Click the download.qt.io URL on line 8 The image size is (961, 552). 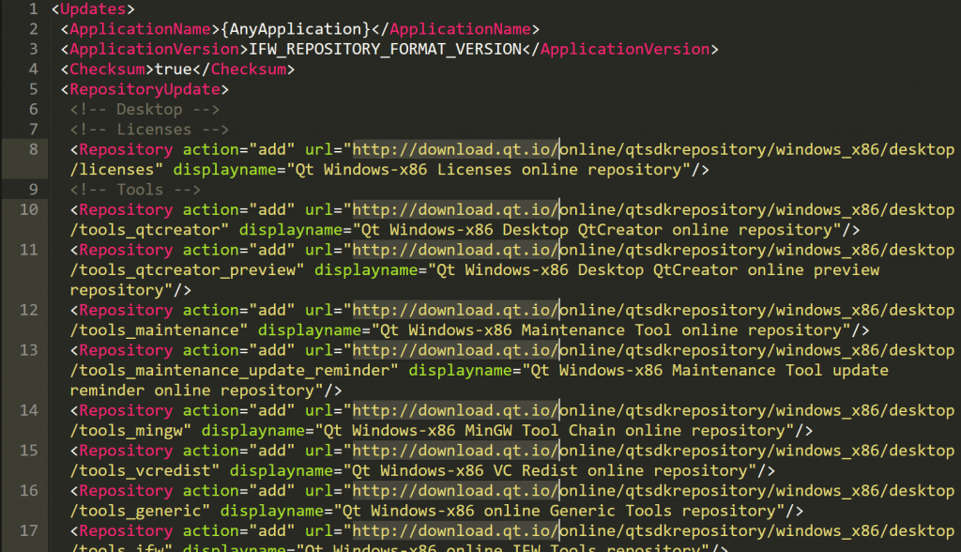[455, 149]
